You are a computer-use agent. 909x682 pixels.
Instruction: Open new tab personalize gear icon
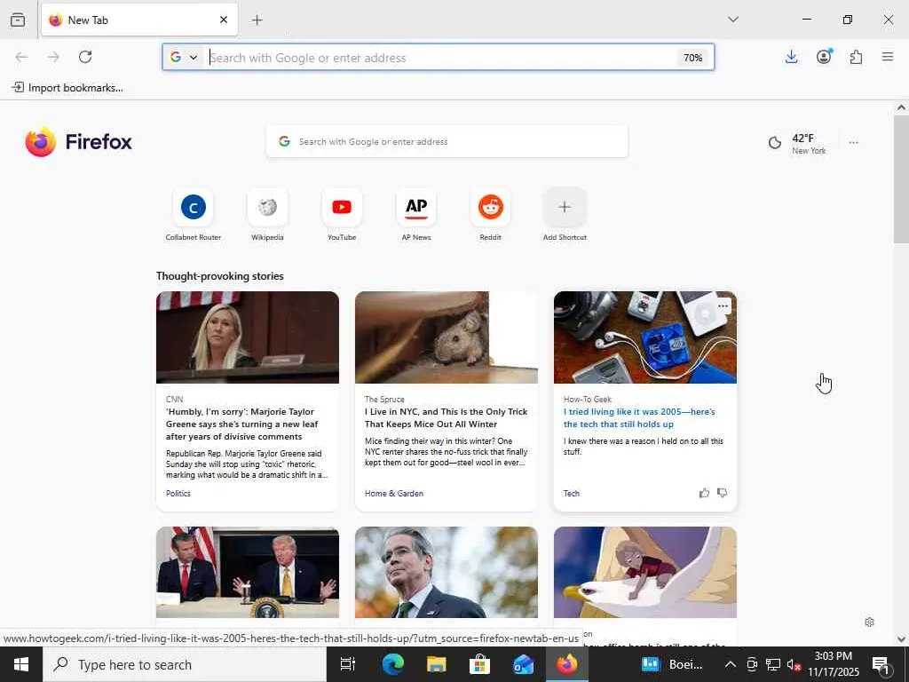pyautogui.click(x=869, y=623)
